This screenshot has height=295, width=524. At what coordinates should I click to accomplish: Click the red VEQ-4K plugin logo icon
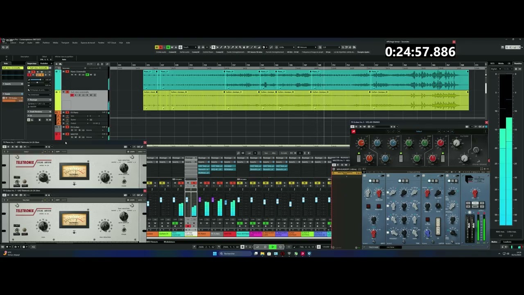[x=353, y=132]
